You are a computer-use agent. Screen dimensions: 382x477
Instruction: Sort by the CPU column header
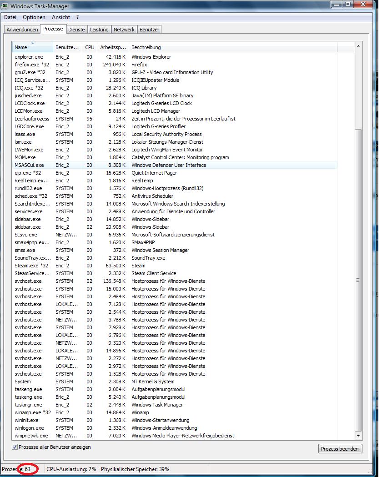(90, 47)
